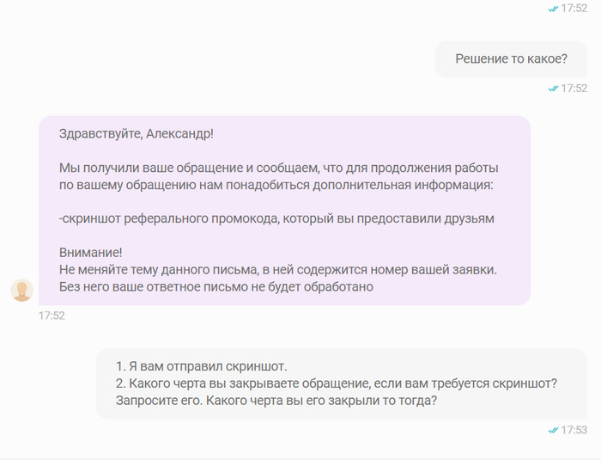Click the word "Здравствуйте" in the support message

click(100, 134)
